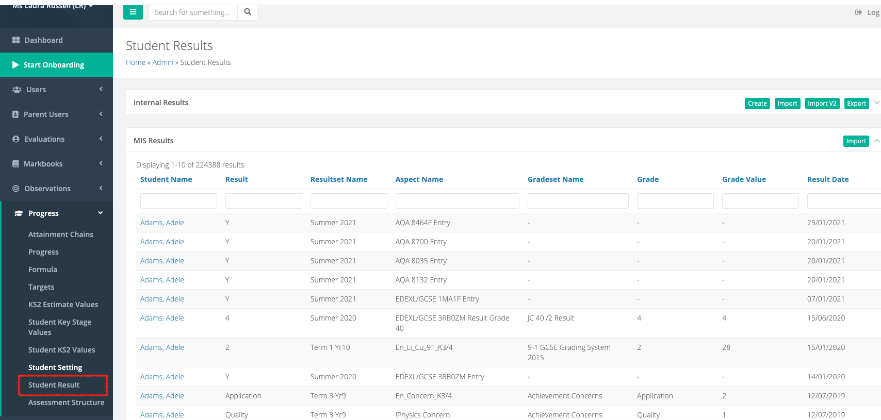Click the Start Onboarding play icon

pyautogui.click(x=15, y=65)
